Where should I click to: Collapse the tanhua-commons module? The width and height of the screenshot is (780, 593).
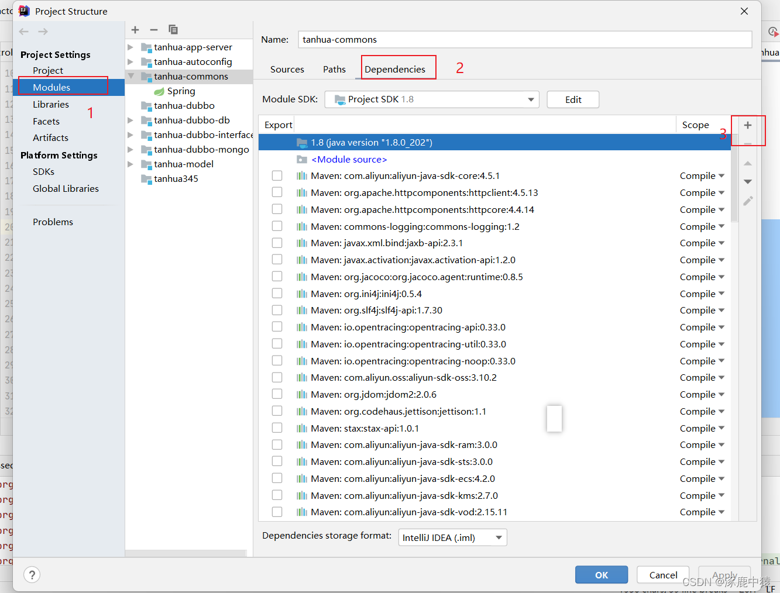tap(130, 77)
